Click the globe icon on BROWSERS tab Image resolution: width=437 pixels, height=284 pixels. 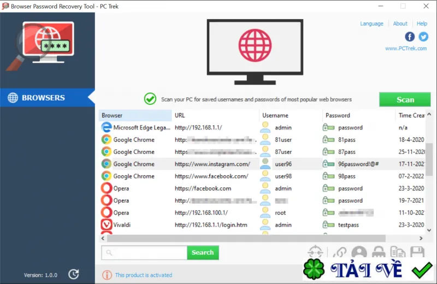tap(13, 98)
